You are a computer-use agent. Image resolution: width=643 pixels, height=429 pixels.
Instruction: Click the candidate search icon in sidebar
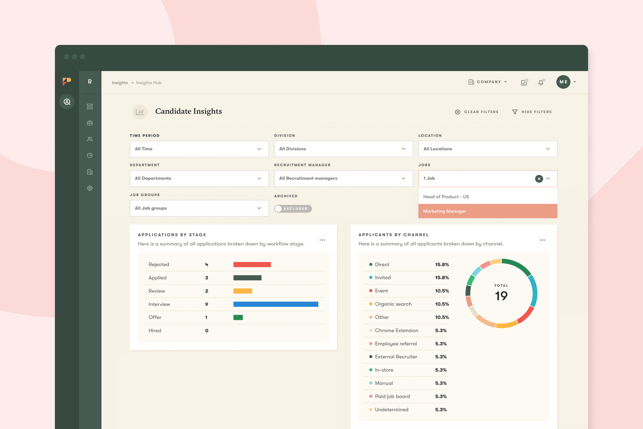(x=67, y=102)
